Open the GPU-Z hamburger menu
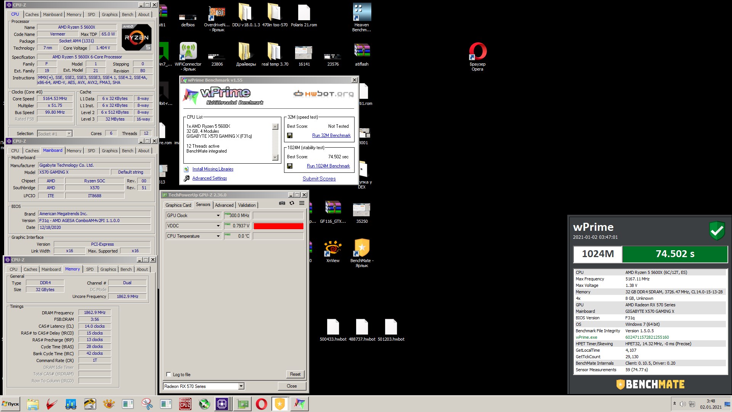The width and height of the screenshot is (732, 412). 302,203
